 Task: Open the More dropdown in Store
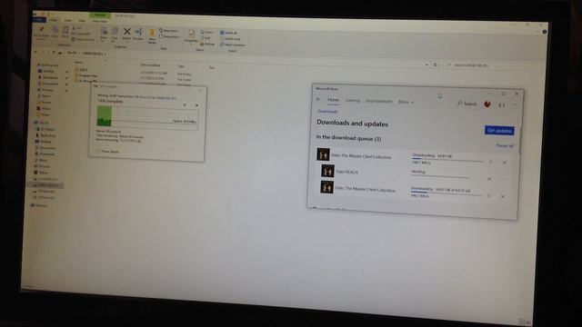pos(406,102)
